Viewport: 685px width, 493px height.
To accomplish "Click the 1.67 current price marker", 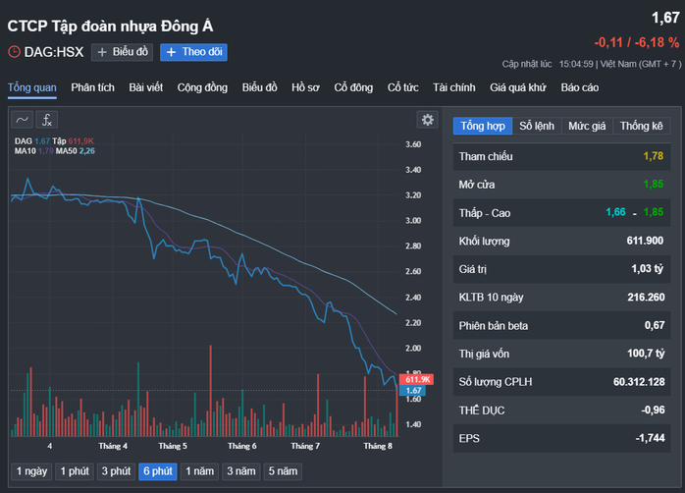I will pyautogui.click(x=412, y=390).
